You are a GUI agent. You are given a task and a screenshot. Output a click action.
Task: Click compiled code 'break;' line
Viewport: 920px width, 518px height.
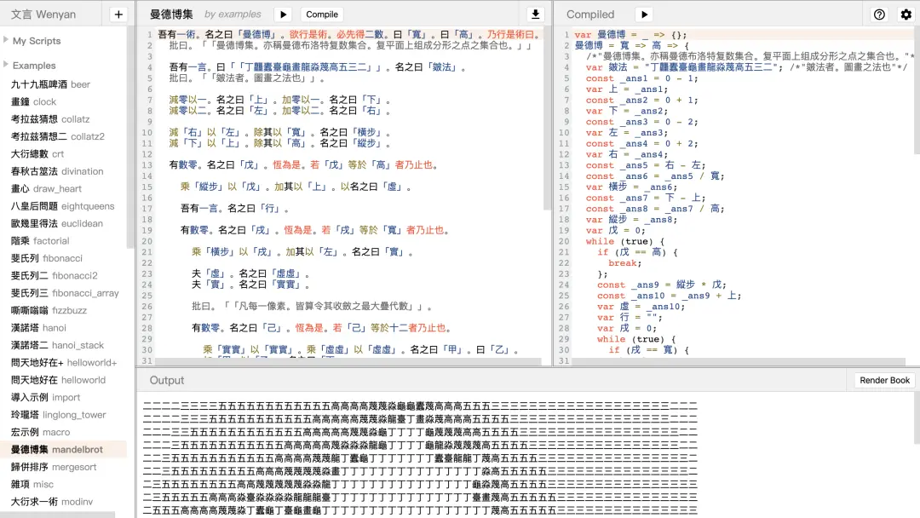pos(625,262)
